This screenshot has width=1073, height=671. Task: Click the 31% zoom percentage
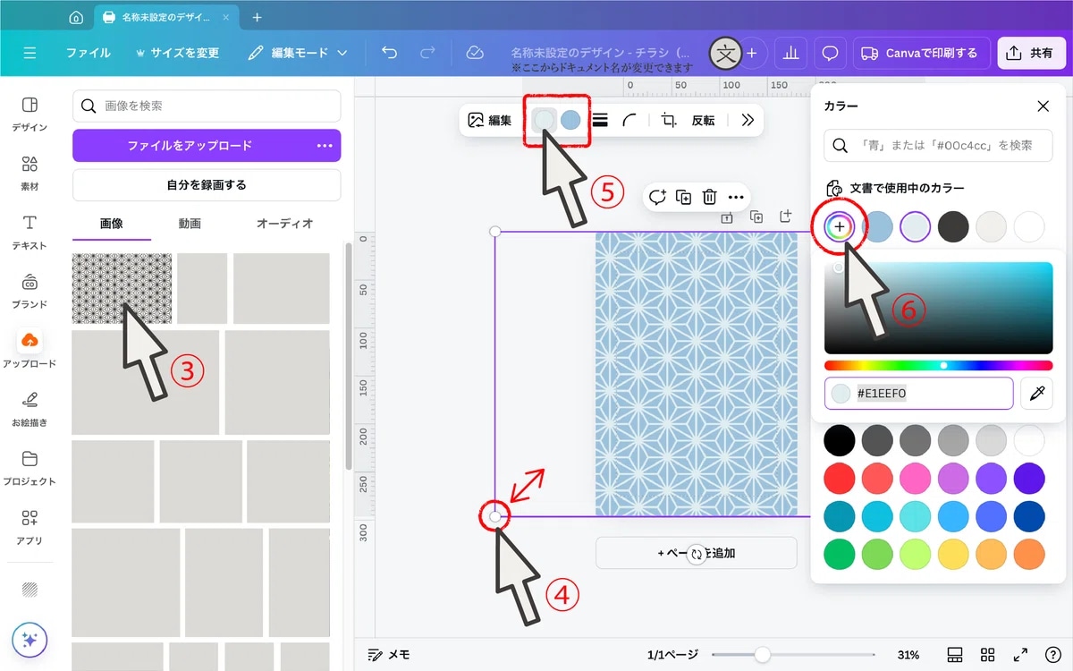[x=908, y=655]
